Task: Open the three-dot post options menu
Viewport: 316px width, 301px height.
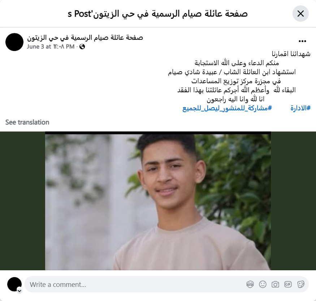Action: tap(302, 41)
